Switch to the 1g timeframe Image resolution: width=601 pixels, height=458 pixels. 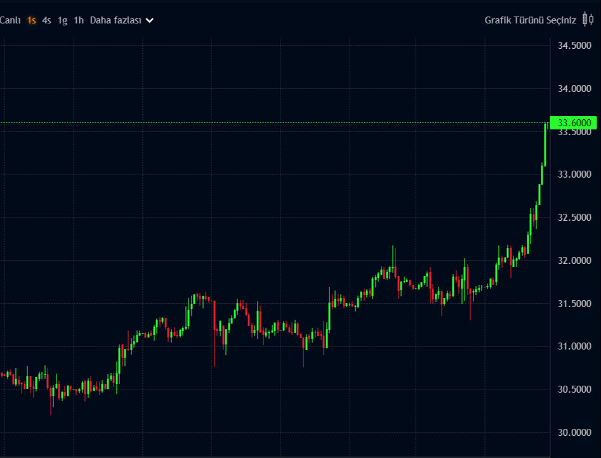click(62, 20)
